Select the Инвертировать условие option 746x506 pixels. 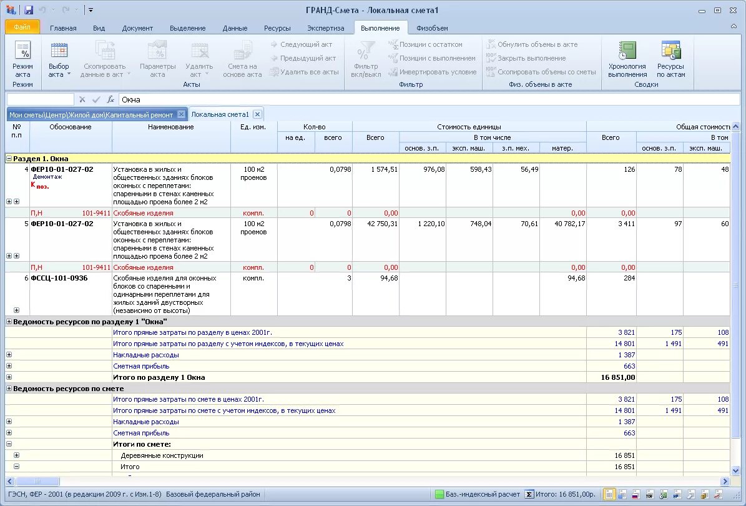(x=433, y=72)
